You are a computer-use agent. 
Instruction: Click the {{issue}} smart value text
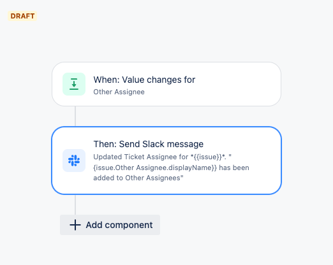[208, 157]
